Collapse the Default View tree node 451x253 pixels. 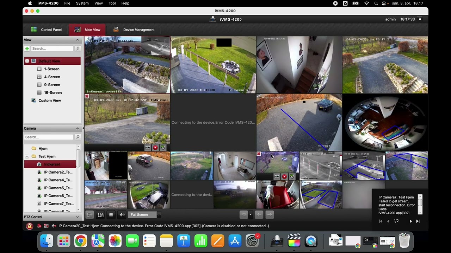pos(27,61)
